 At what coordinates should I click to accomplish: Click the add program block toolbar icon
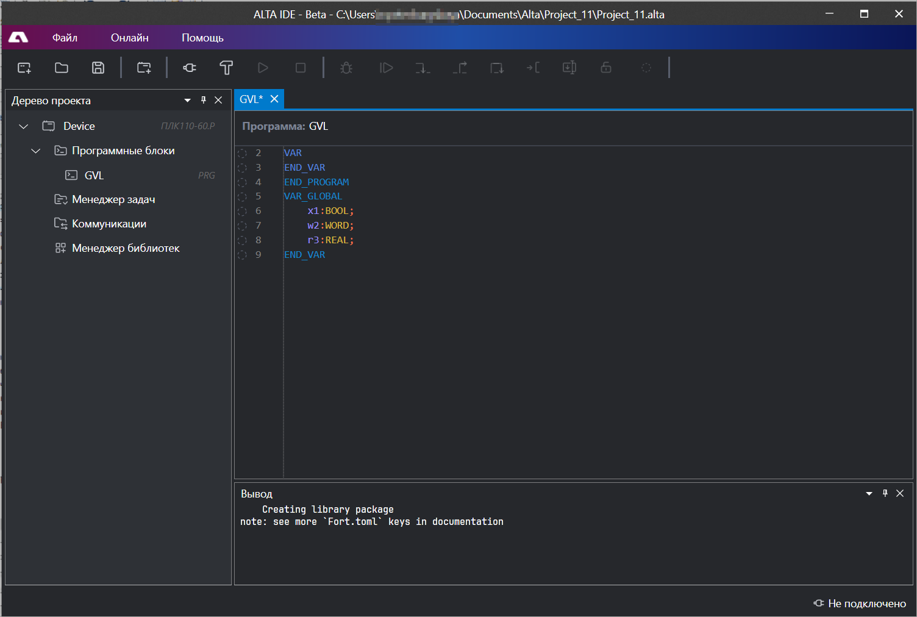pyautogui.click(x=144, y=68)
